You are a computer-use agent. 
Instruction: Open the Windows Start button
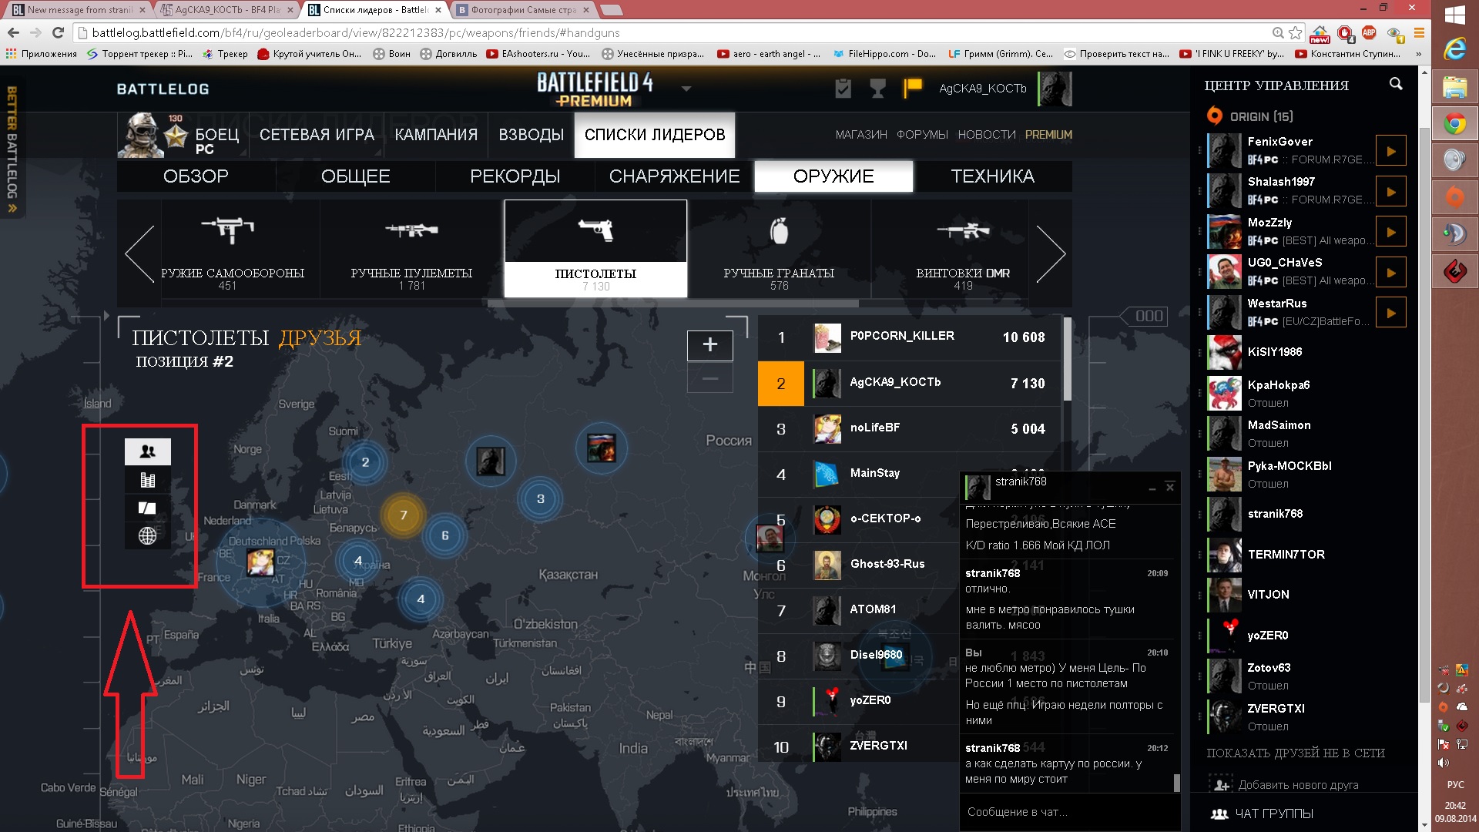click(x=1454, y=15)
